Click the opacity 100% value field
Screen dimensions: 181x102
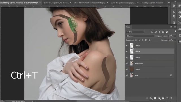click(x=171, y=36)
